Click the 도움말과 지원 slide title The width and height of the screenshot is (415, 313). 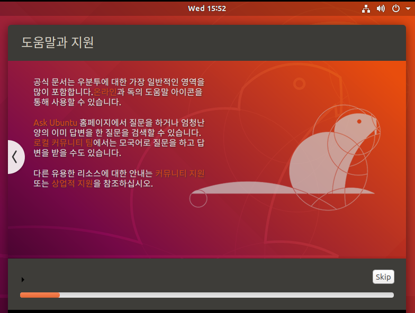57,42
